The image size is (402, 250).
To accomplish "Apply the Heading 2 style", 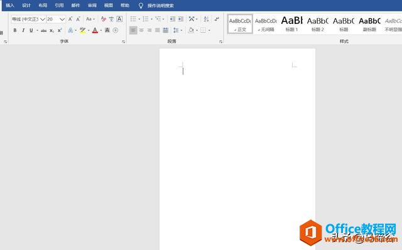I will [x=318, y=24].
